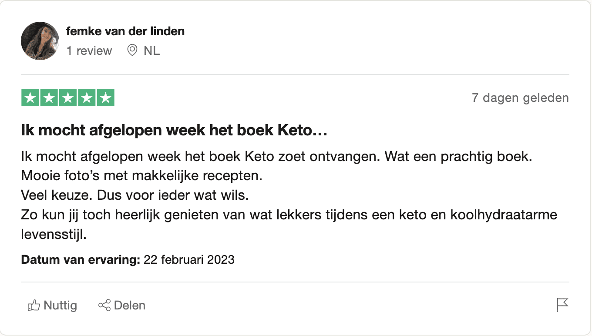Click the fourth green star in the rating
The width and height of the screenshot is (592, 336).
coord(86,97)
